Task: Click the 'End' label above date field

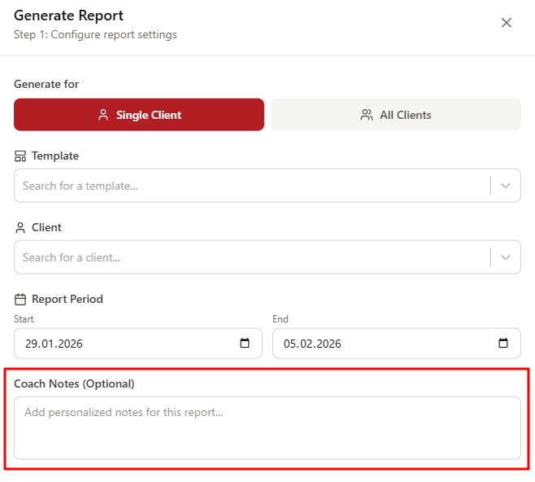Action: (281, 319)
